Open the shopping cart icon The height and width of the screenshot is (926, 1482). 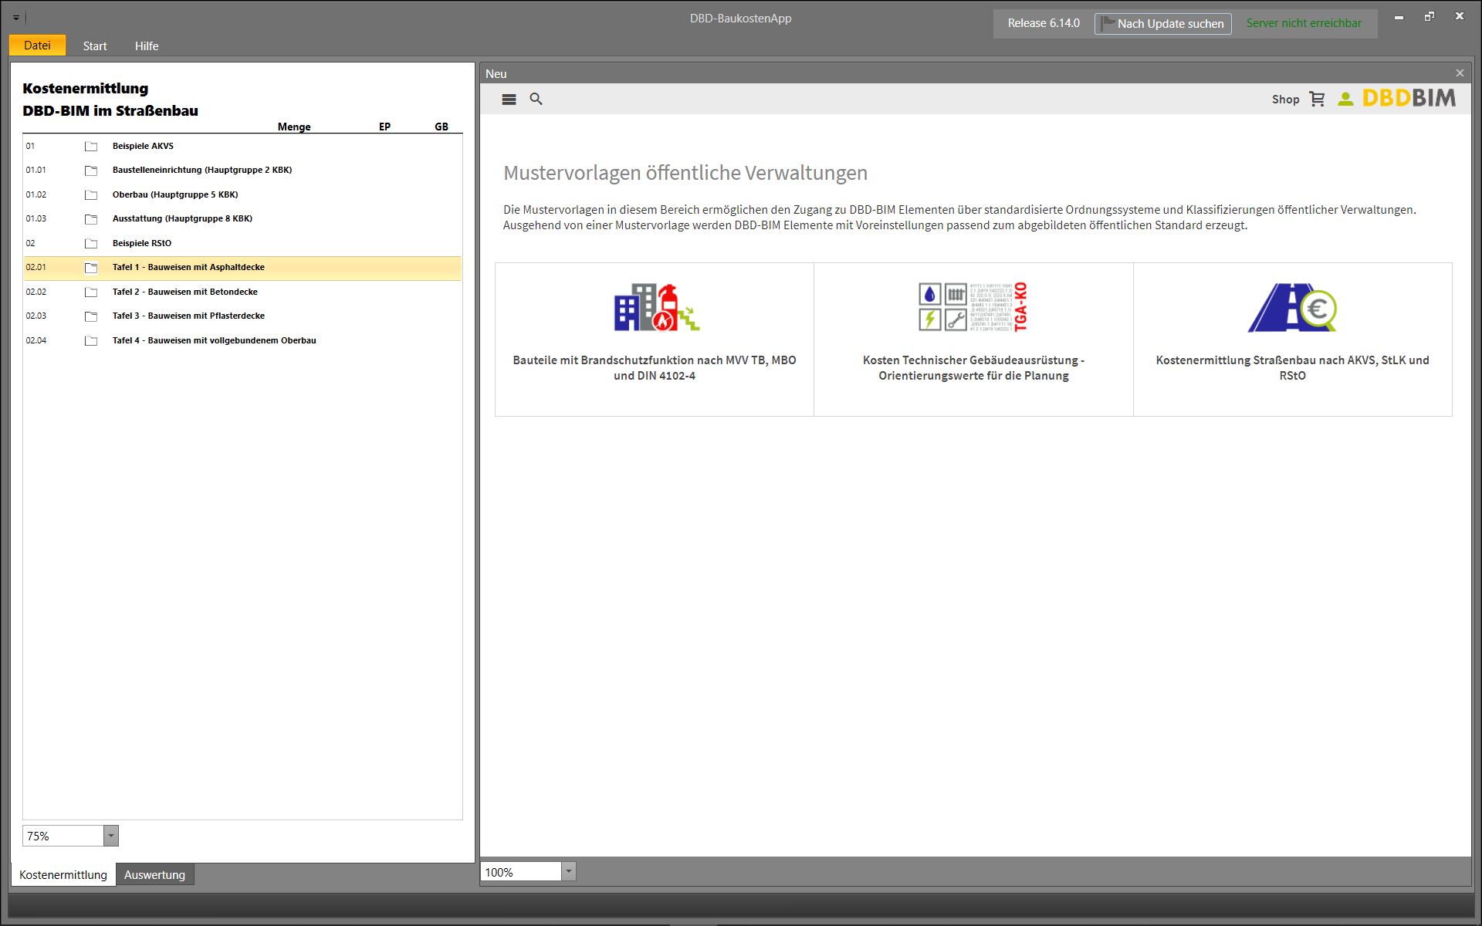coord(1317,99)
